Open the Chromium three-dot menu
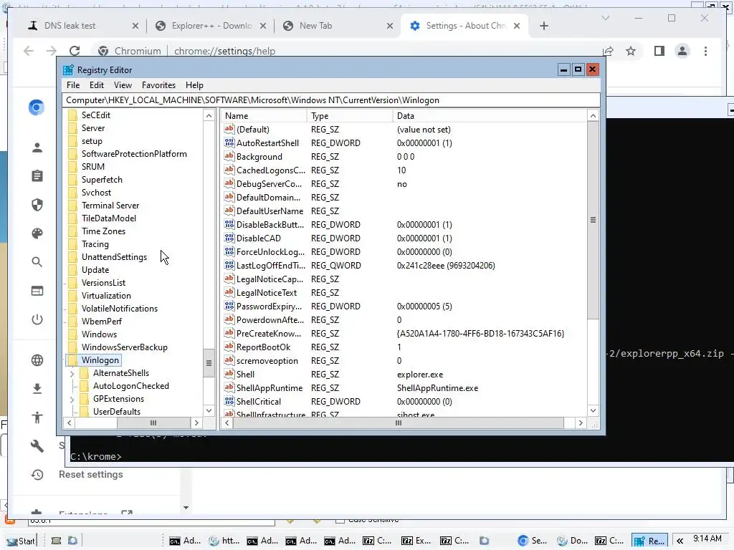The width and height of the screenshot is (734, 550). coord(705,51)
